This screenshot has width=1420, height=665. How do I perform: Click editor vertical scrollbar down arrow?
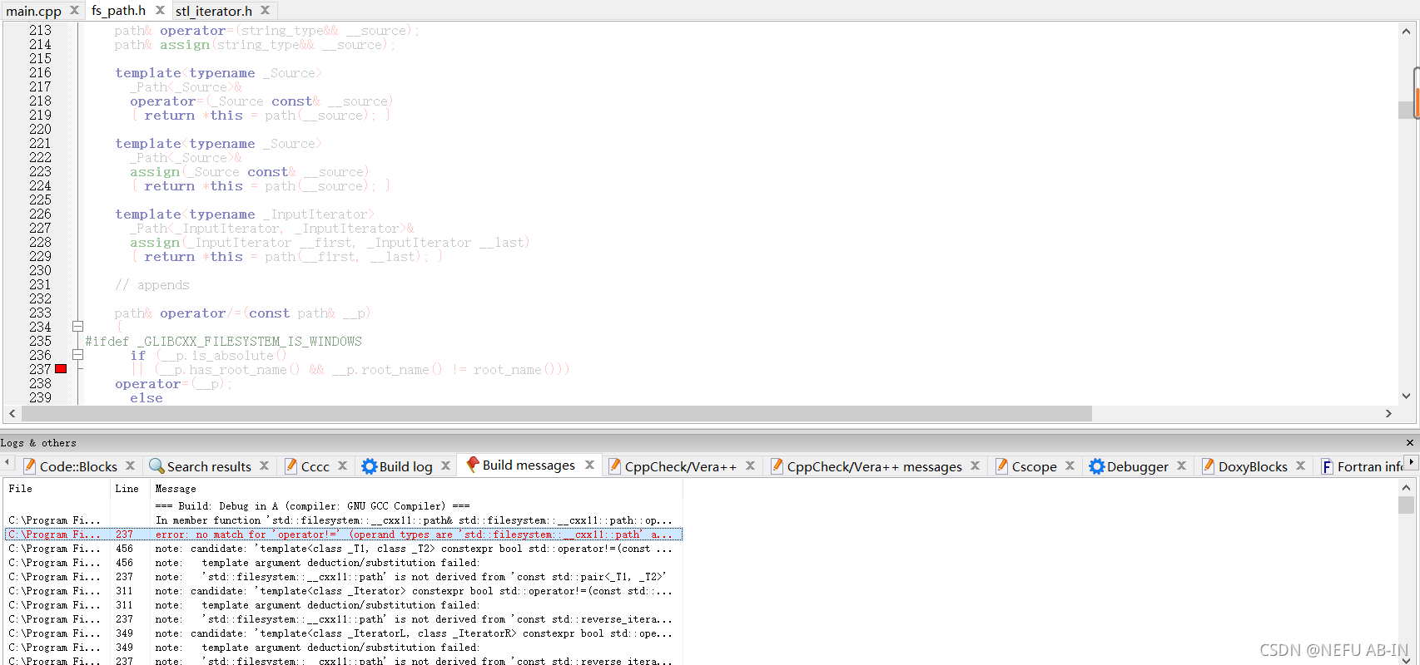[1406, 397]
